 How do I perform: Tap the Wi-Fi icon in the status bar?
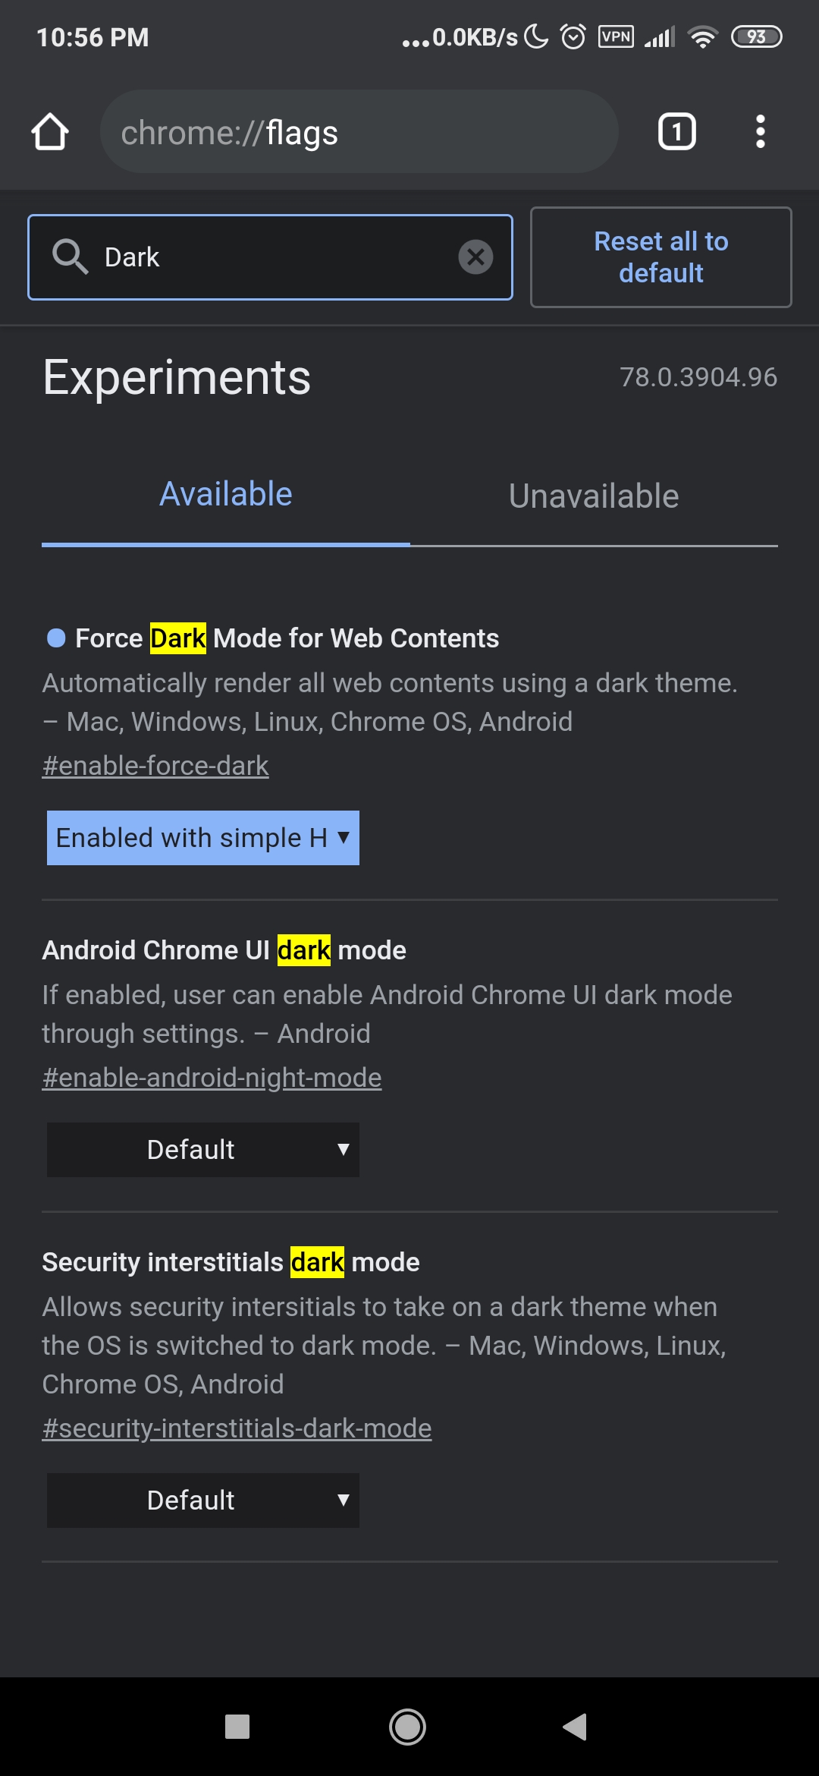(x=702, y=36)
